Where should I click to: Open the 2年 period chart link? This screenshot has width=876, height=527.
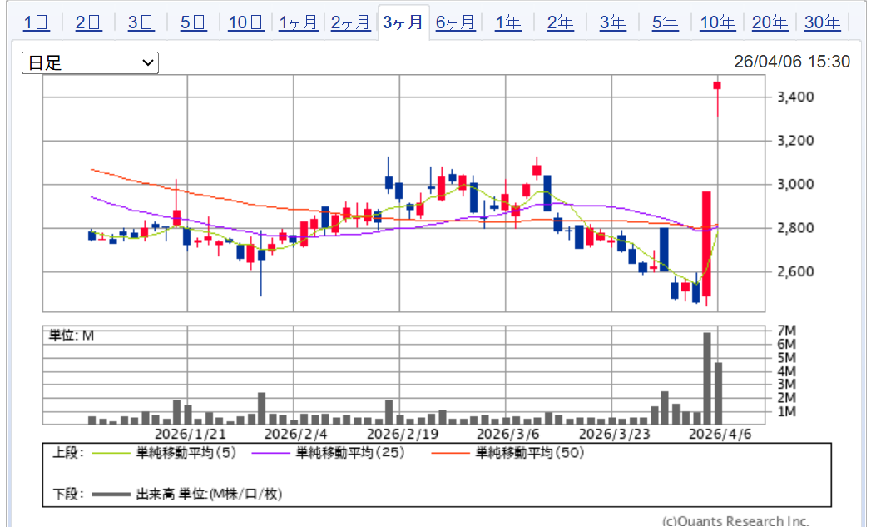[x=561, y=23]
